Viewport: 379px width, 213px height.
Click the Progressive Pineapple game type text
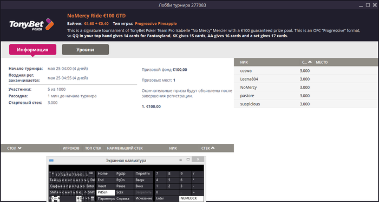[x=156, y=24]
